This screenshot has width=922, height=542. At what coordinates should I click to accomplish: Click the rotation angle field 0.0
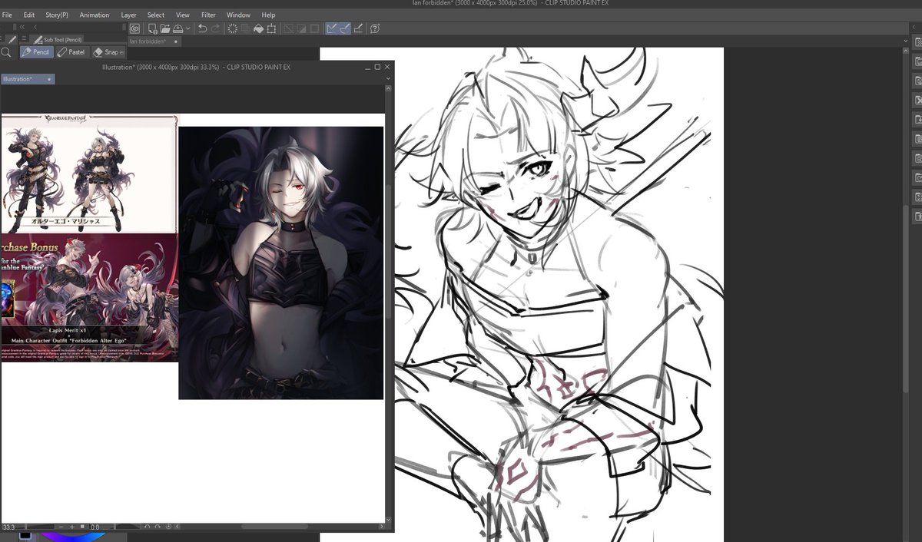click(x=95, y=527)
